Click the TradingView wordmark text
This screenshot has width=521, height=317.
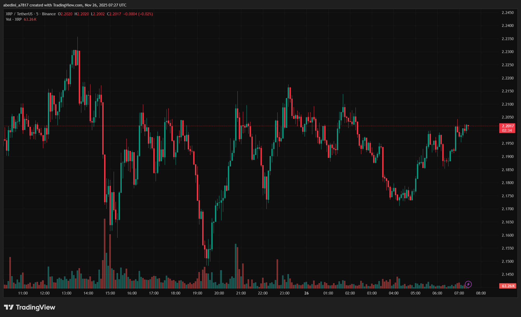[x=35, y=307]
